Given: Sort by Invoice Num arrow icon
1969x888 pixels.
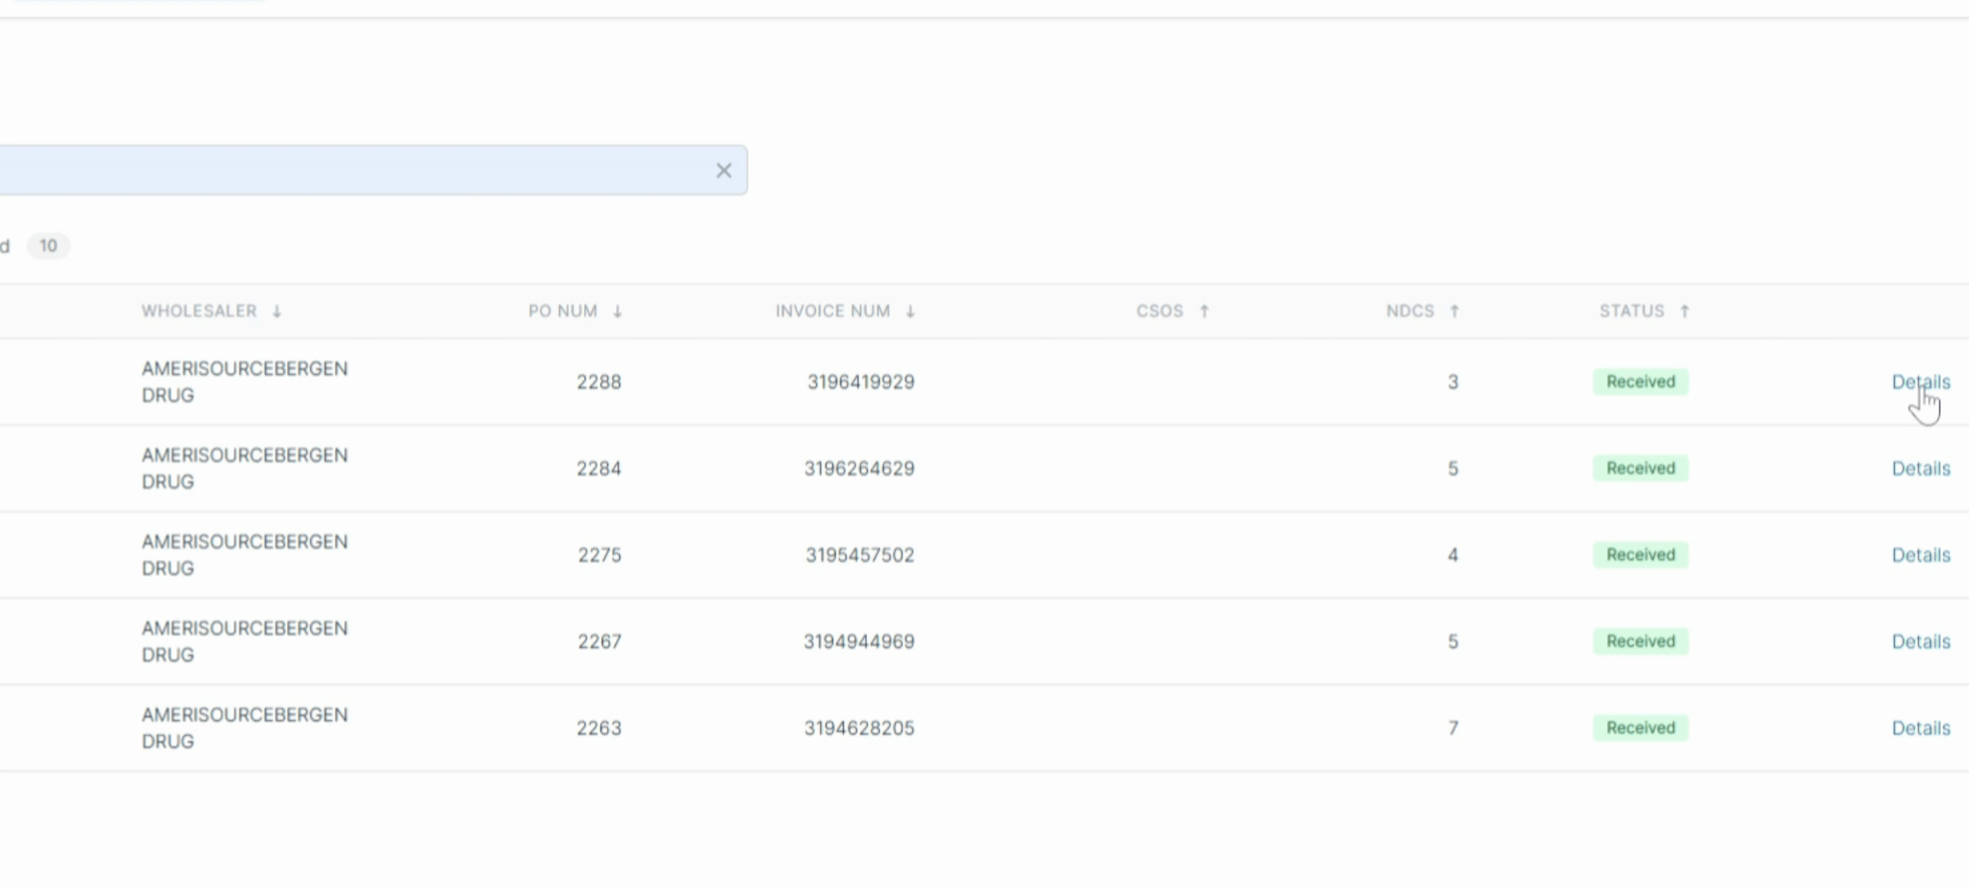Looking at the screenshot, I should 910,312.
